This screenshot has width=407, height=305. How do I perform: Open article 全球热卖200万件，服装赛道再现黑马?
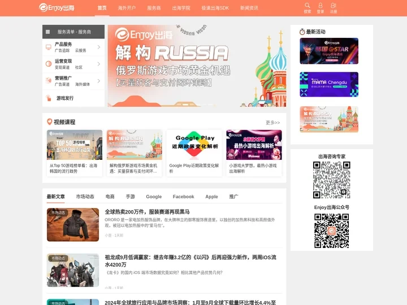[x=147, y=212]
